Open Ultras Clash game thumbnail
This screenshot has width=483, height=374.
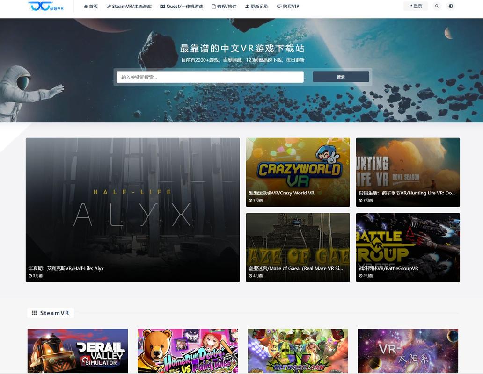tap(298, 351)
